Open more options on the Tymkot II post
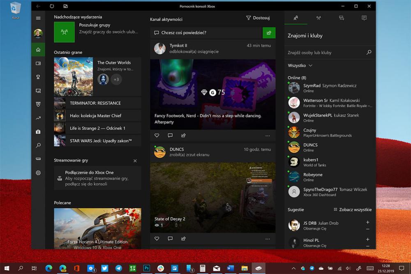Screen dimensions: 411x274 pyautogui.click(x=268, y=136)
